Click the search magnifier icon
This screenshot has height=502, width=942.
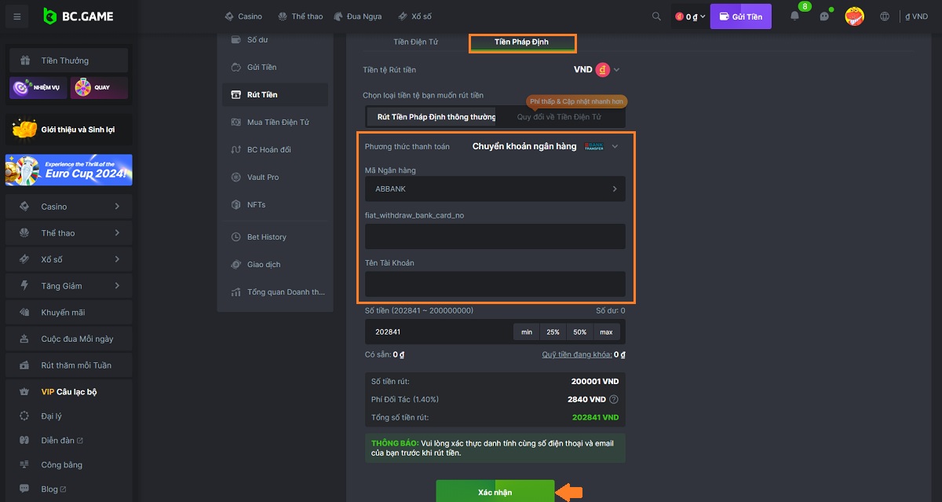pyautogui.click(x=656, y=16)
